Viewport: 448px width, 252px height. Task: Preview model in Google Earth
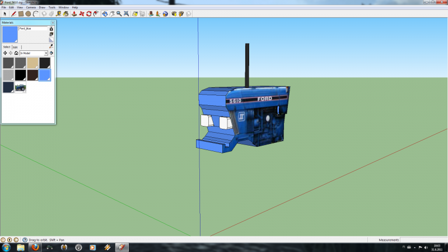165,13
